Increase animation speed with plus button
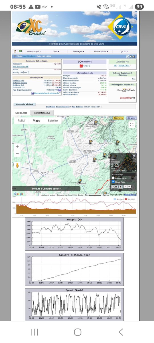The height and width of the screenshot is (343, 154). tap(129, 186)
